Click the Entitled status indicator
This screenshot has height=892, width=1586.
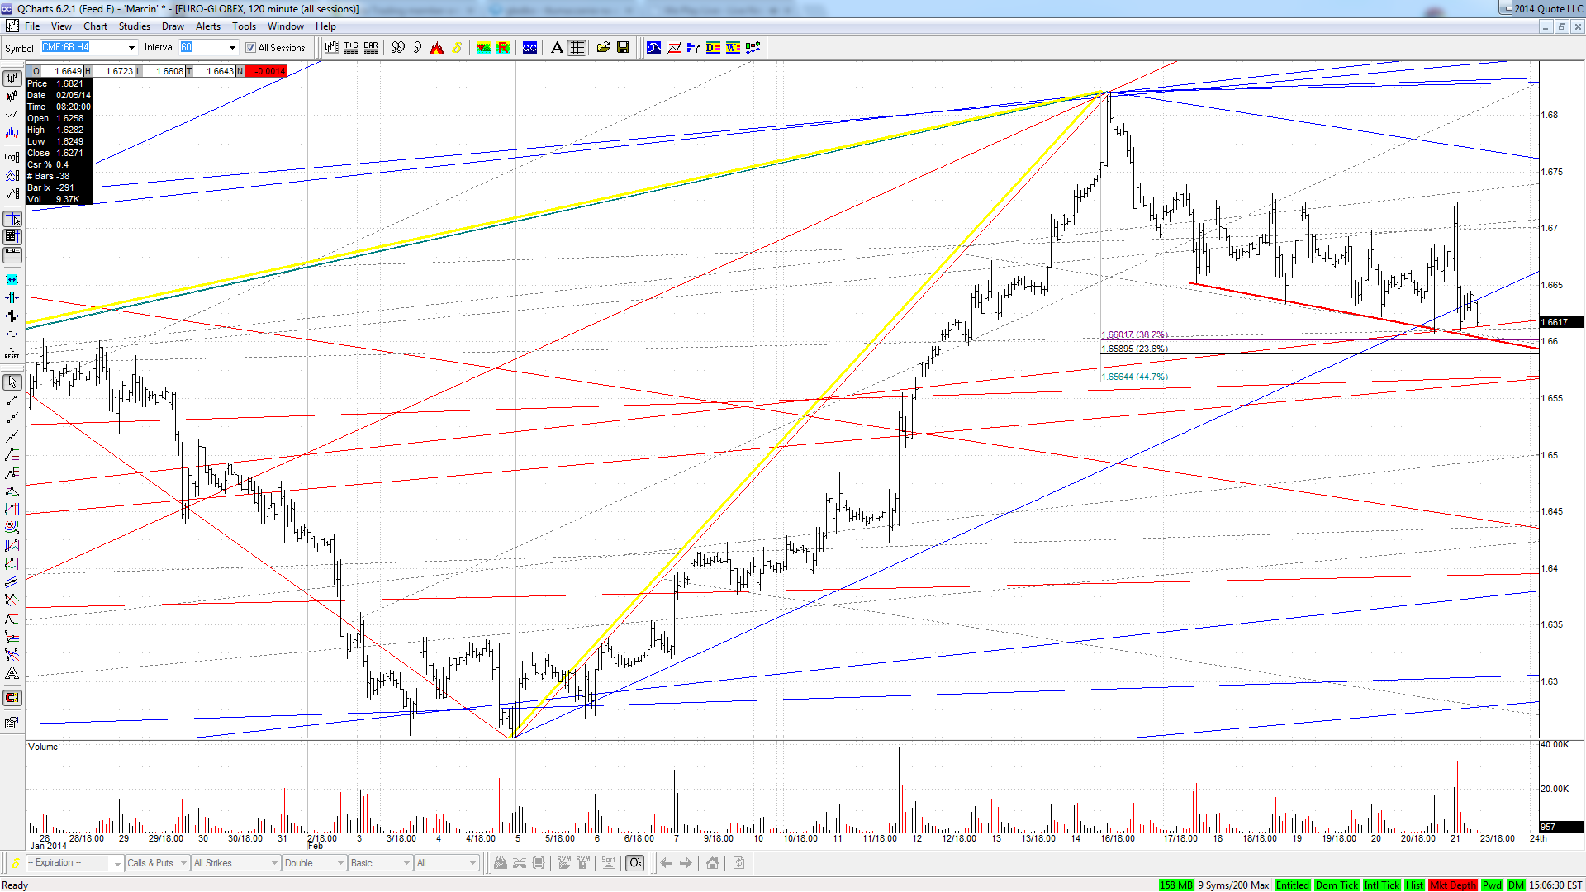1292,885
